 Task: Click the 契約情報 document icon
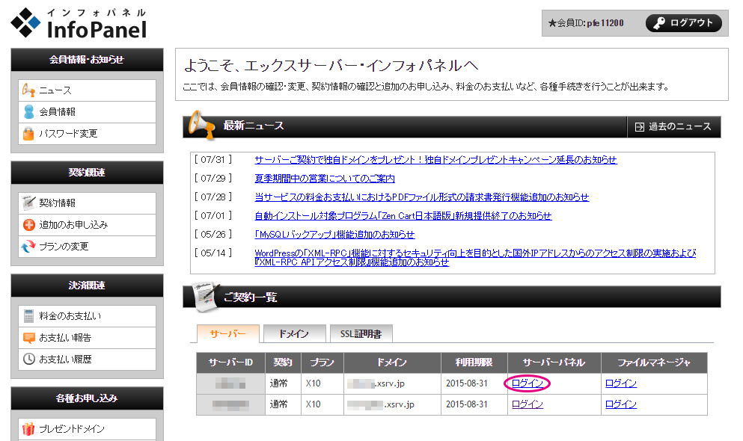[28, 203]
